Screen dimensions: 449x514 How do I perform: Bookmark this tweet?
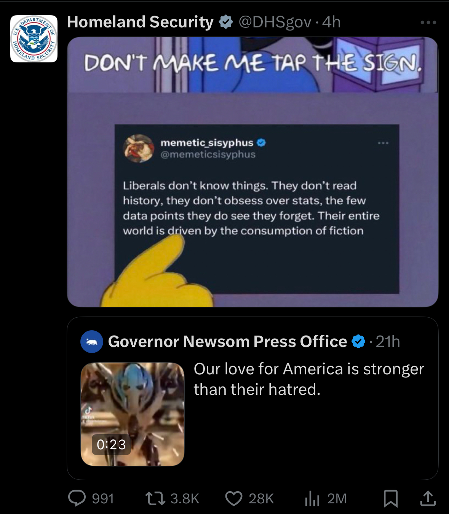click(390, 498)
